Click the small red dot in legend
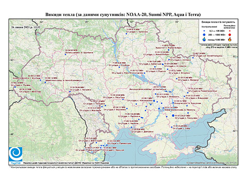This screenshot has width=246, height=174. point(229,31)
